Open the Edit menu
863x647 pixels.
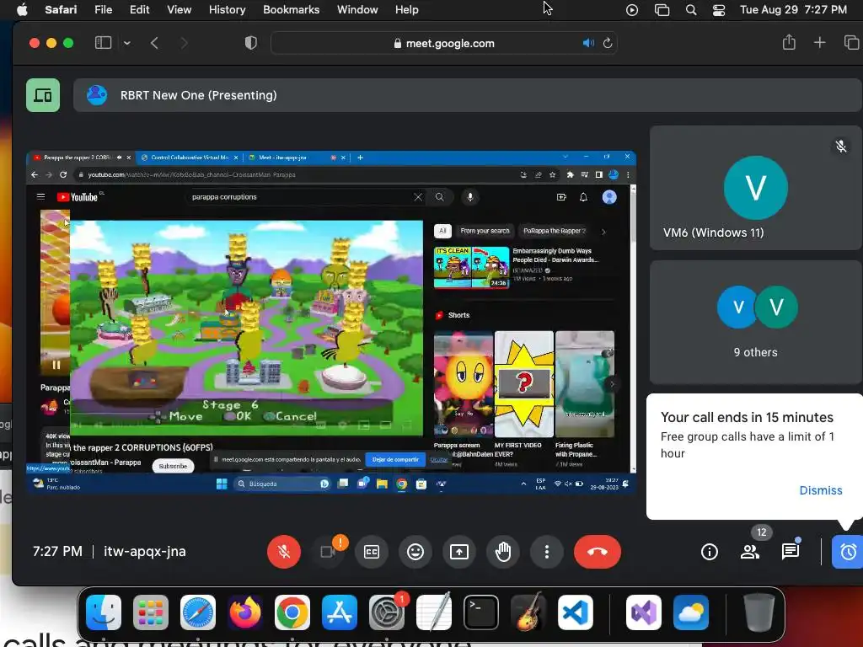(x=139, y=9)
